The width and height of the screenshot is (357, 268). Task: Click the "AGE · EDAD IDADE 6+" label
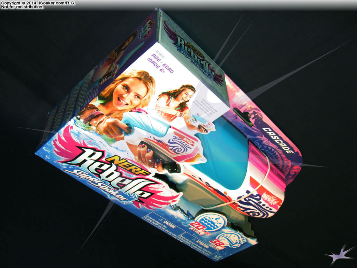tap(160, 64)
